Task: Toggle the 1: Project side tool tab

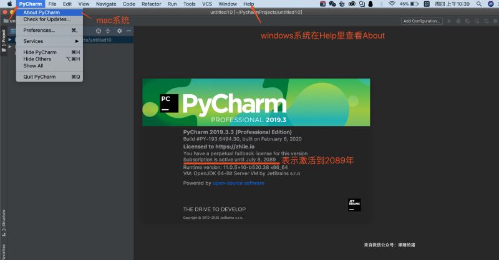Action: coord(4,41)
